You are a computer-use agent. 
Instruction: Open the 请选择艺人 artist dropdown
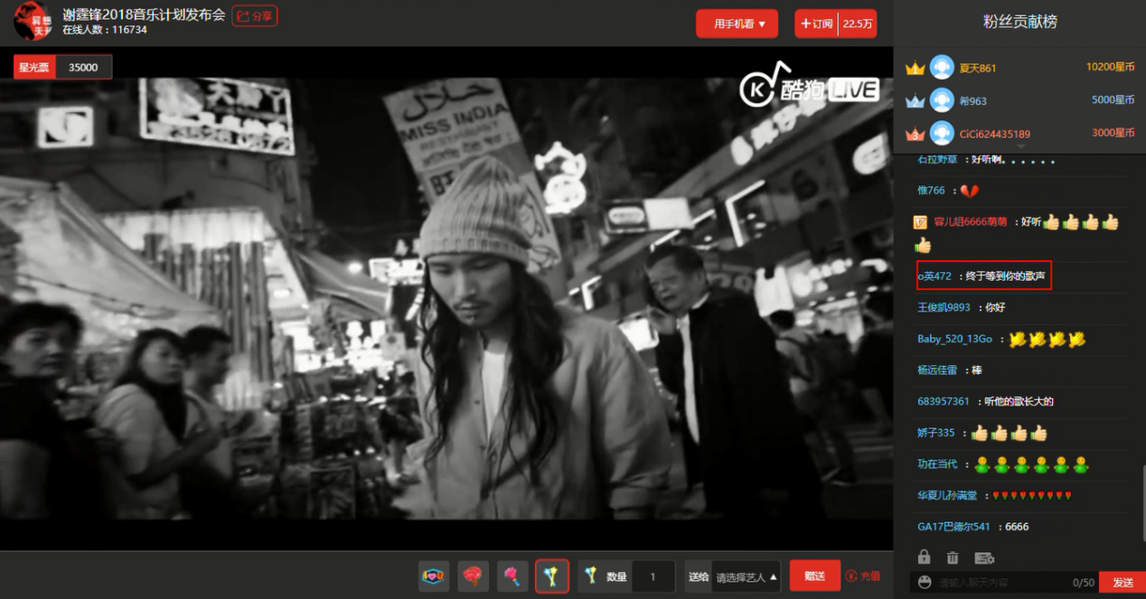point(746,576)
